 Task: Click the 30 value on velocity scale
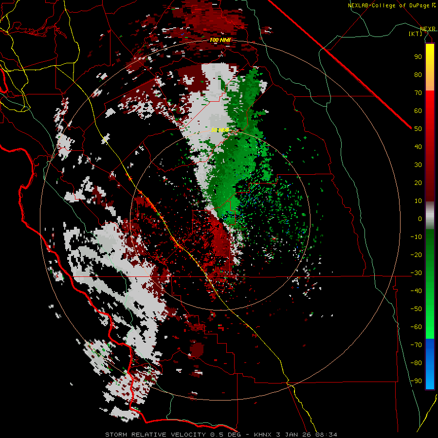418,165
